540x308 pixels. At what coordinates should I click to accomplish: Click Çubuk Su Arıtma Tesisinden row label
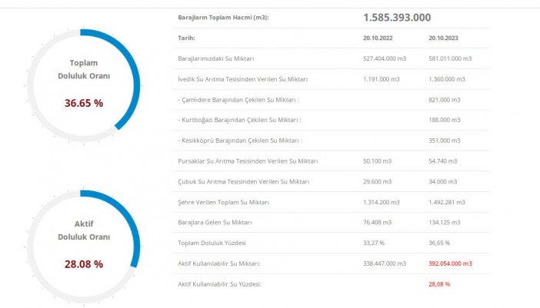(243, 181)
